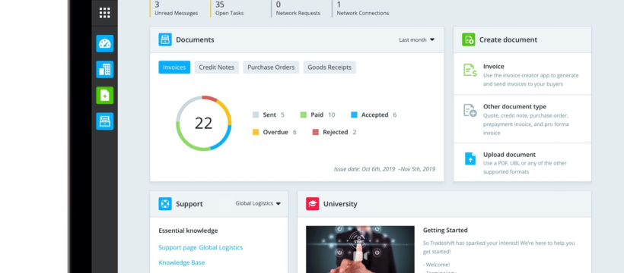Play the Getting Started video thumbnail
This screenshot has height=273, width=624.
pos(360,249)
